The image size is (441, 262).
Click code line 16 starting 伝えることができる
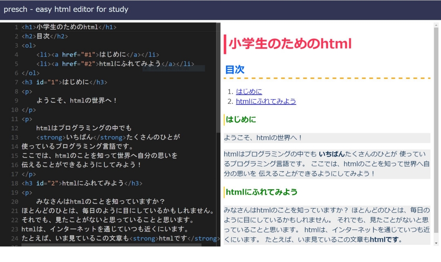coord(82,165)
